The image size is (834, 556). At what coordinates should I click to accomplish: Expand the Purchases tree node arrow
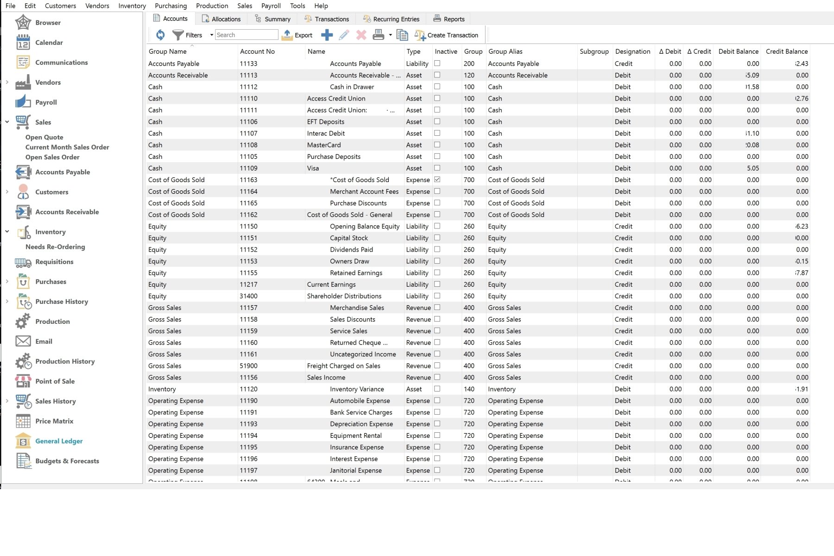[x=7, y=282]
